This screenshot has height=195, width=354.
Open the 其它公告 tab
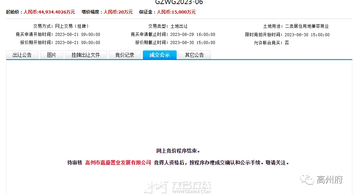[x=194, y=55]
